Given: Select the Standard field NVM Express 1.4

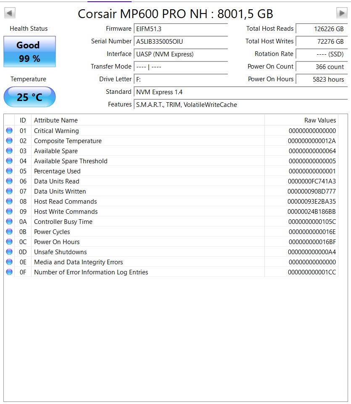Looking at the screenshot, I should pos(240,92).
